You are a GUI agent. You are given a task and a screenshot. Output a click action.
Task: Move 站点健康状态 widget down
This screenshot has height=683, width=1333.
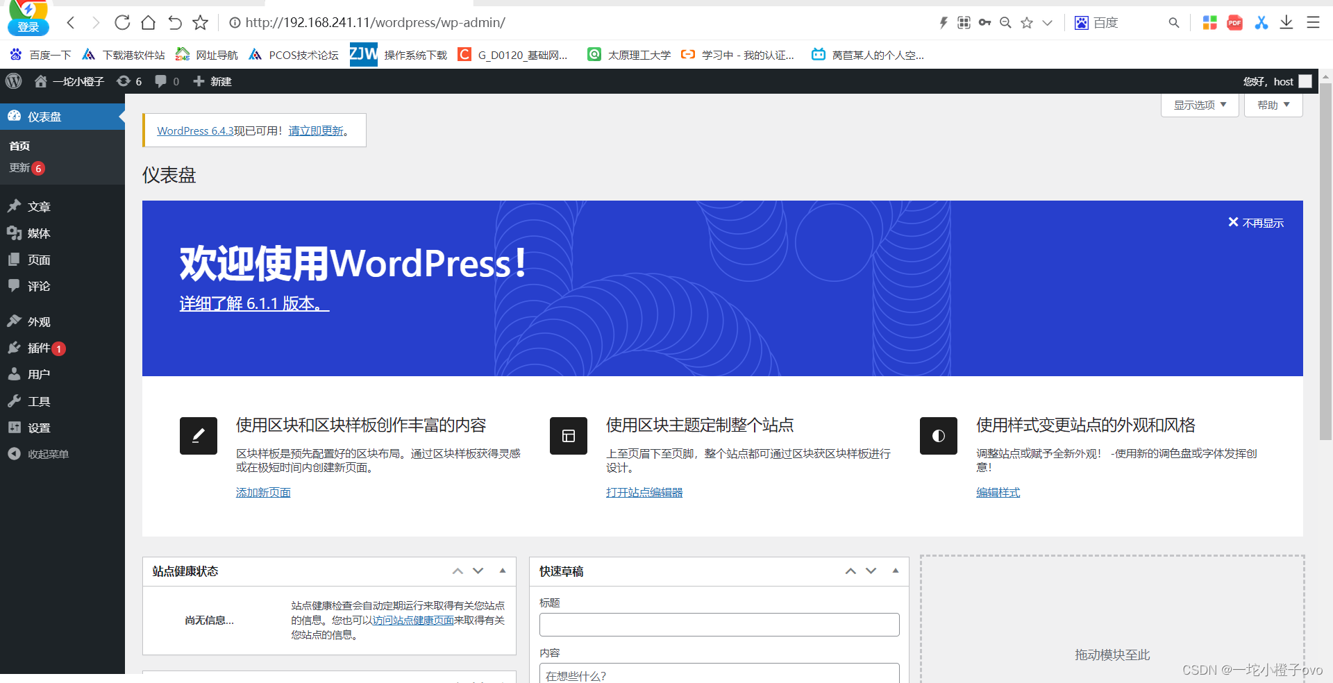tap(478, 571)
